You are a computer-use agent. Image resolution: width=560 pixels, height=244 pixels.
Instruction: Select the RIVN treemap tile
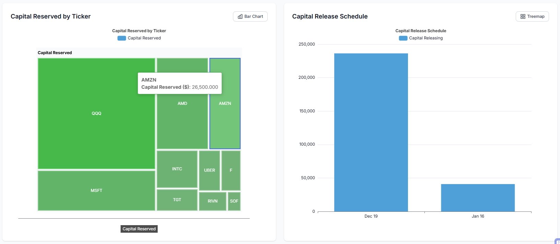coord(212,201)
